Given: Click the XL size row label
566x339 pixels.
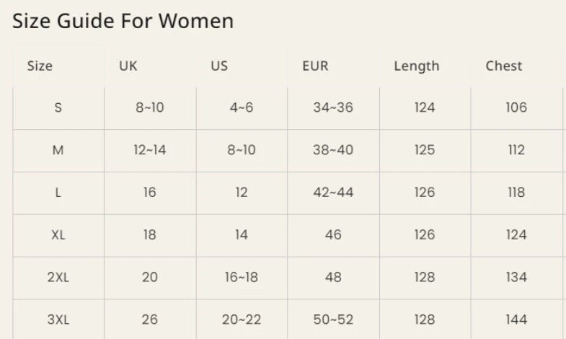Looking at the screenshot, I should (x=58, y=235).
